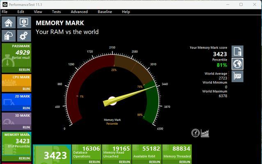Click the hardware card compare icon
262x164 pixels.
237,76
